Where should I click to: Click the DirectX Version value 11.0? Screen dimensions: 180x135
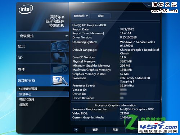point(123,57)
